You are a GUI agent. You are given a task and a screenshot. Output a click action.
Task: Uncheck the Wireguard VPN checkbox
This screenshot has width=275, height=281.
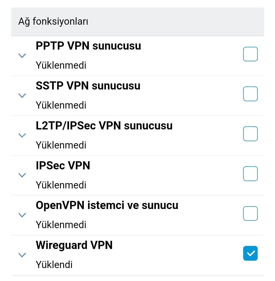coord(250,253)
